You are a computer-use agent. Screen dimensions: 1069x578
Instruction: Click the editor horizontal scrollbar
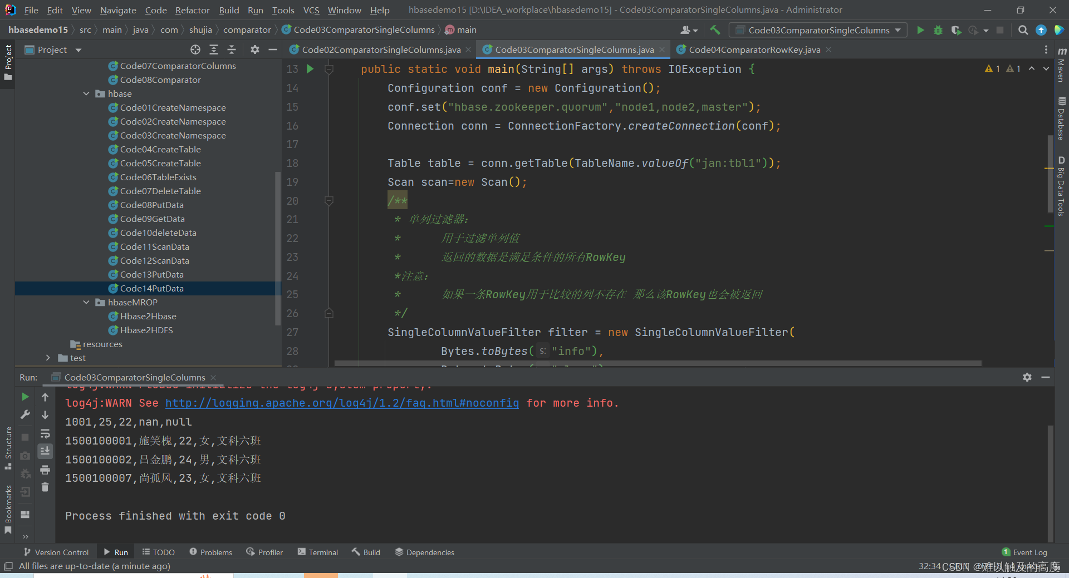coord(657,363)
